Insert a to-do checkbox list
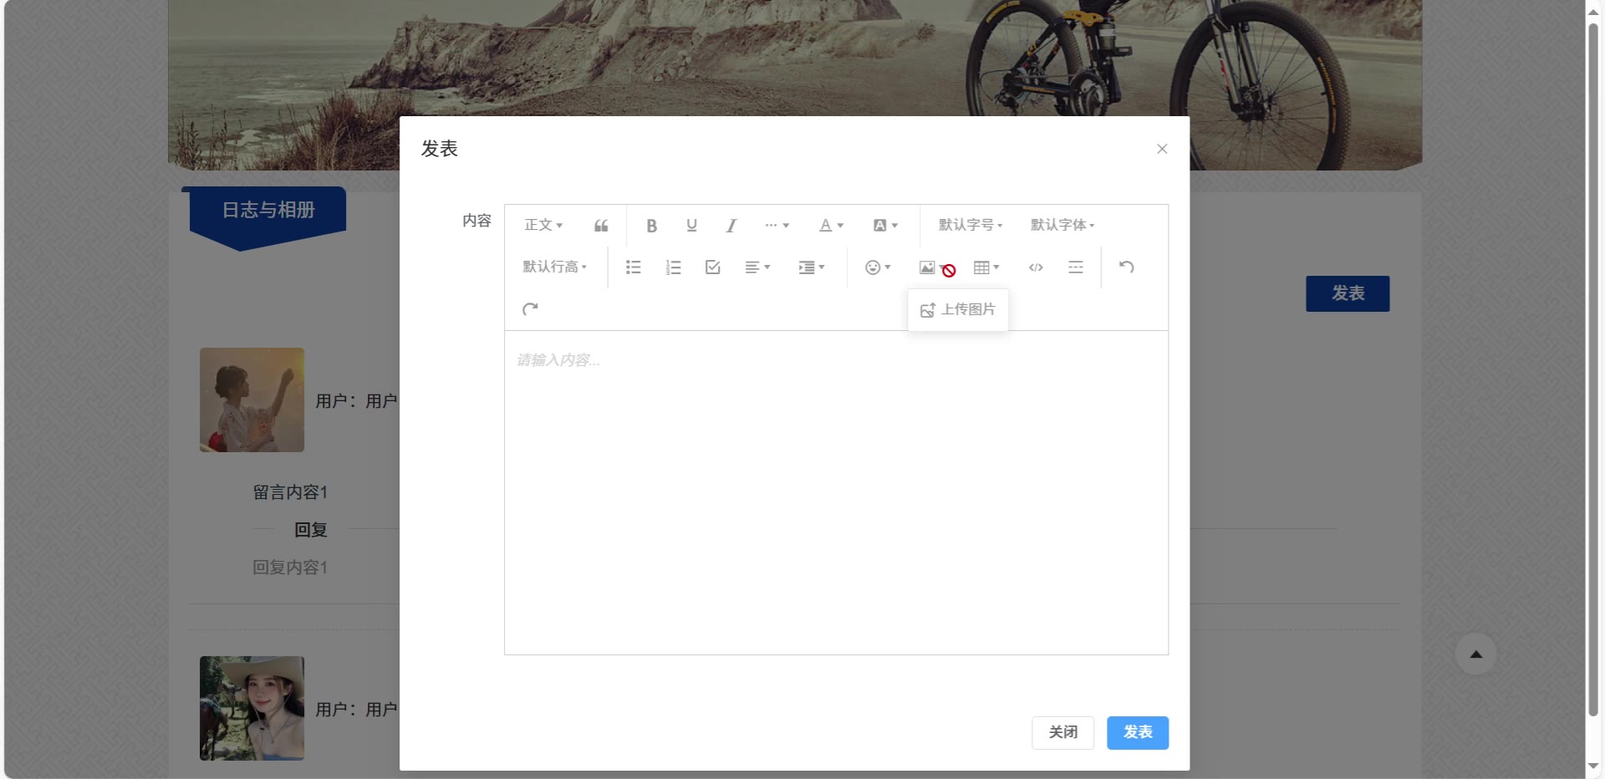This screenshot has width=1605, height=779. coord(712,267)
